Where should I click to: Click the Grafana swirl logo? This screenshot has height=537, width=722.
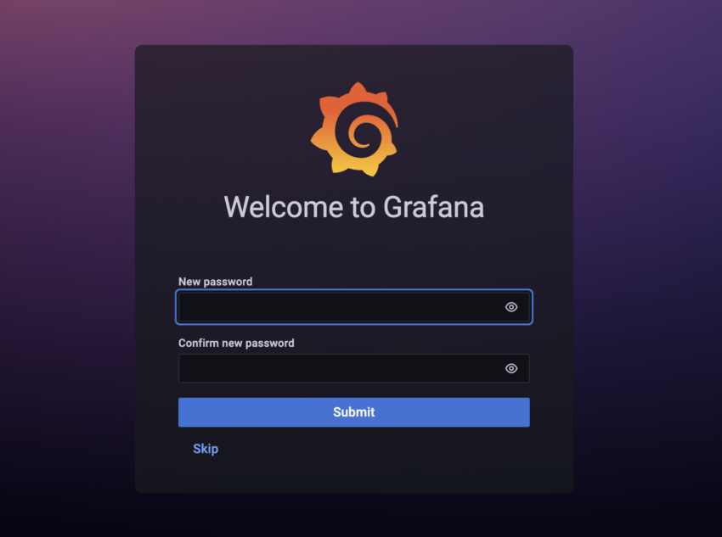pyautogui.click(x=354, y=129)
